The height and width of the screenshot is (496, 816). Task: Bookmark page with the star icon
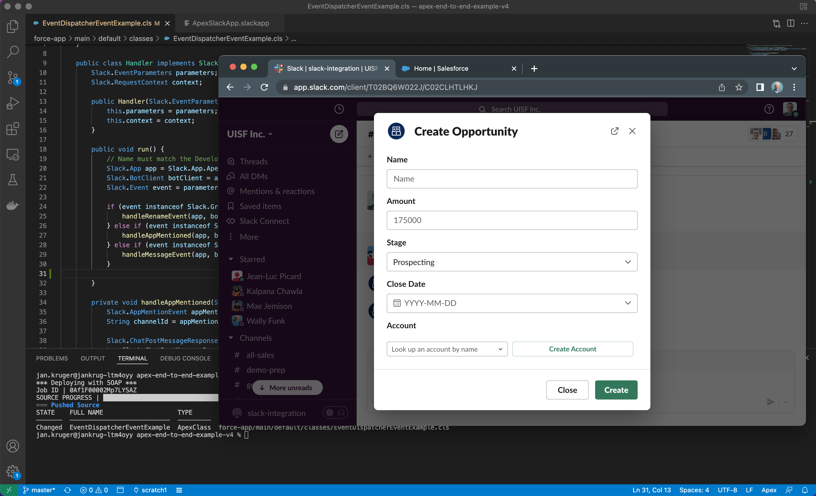738,87
